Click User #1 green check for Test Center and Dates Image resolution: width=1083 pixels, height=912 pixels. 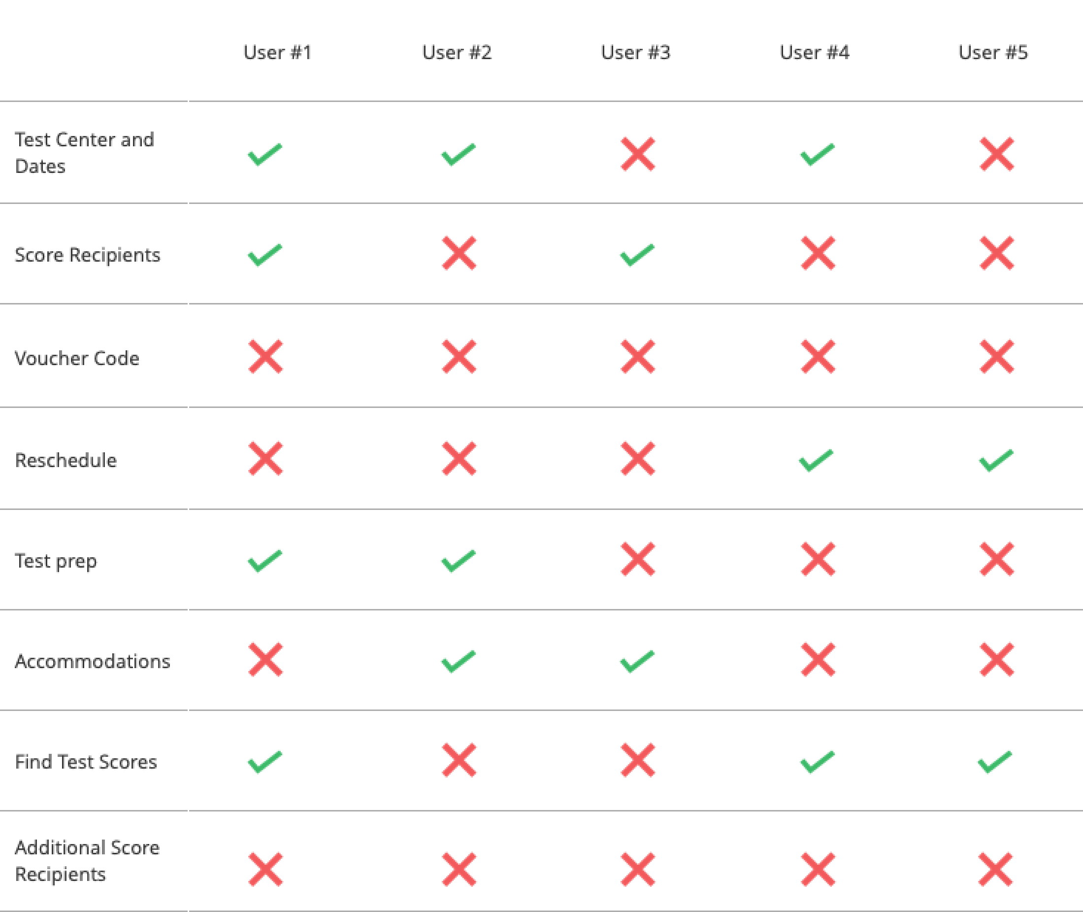265,154
